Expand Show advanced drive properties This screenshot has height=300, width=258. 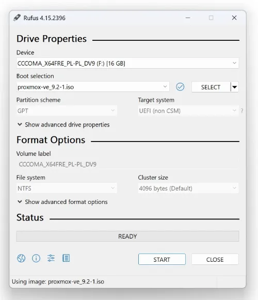point(63,124)
